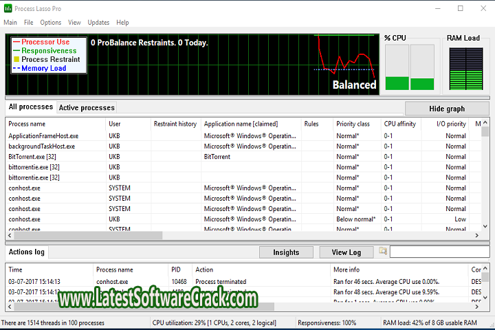Click the RAM Load meter graphic

[x=463, y=68]
